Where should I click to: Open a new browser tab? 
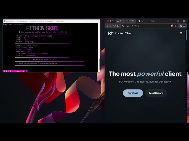click(x=159, y=21)
